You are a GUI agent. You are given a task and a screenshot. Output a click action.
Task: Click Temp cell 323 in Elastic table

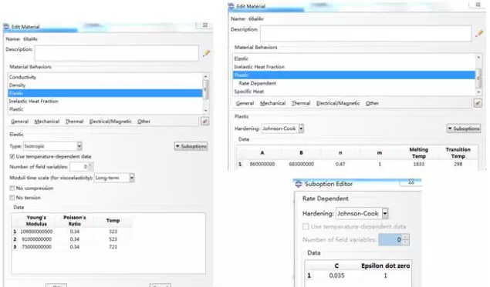click(x=113, y=232)
